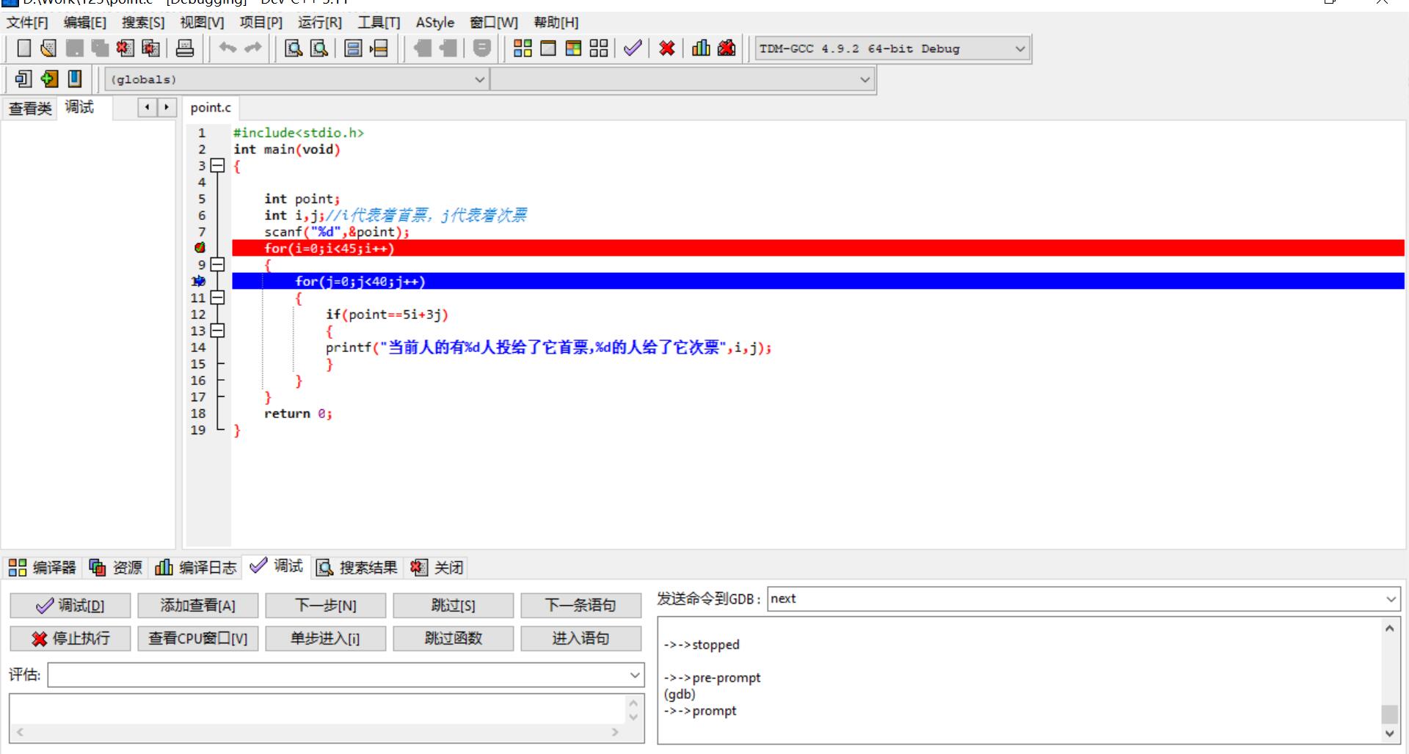Viewport: 1409px width, 754px height.
Task: Switch to the 编译器 bottom tab
Action: coord(43,567)
